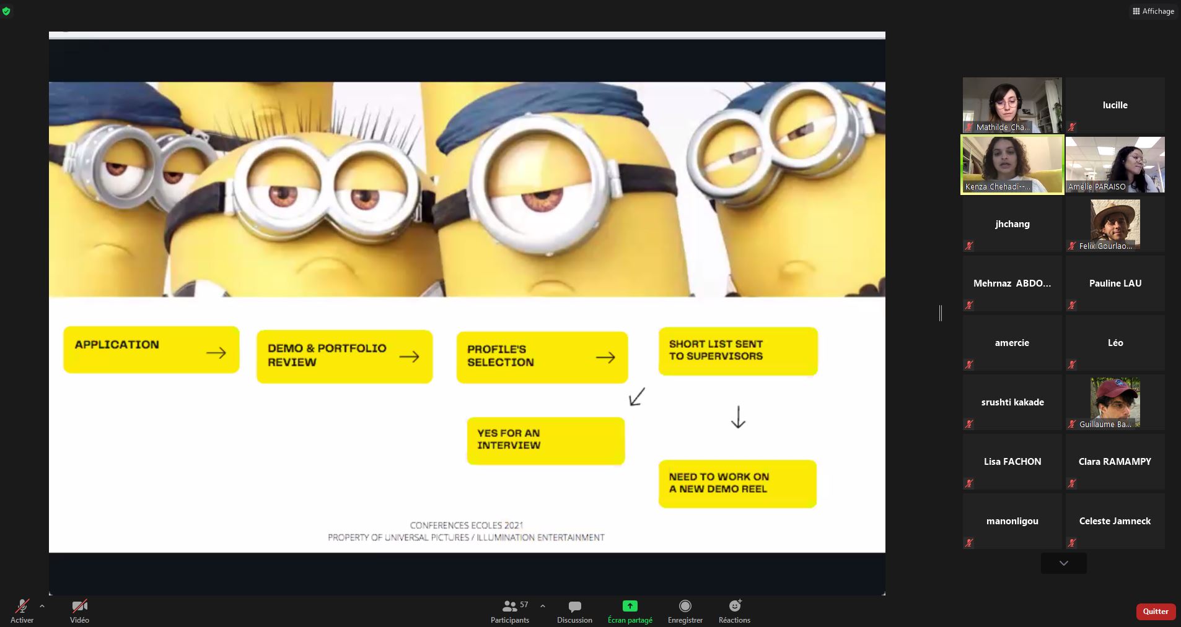Click muted mic icon on Clara RAMAMPY tile
The width and height of the screenshot is (1181, 627).
1072,483
